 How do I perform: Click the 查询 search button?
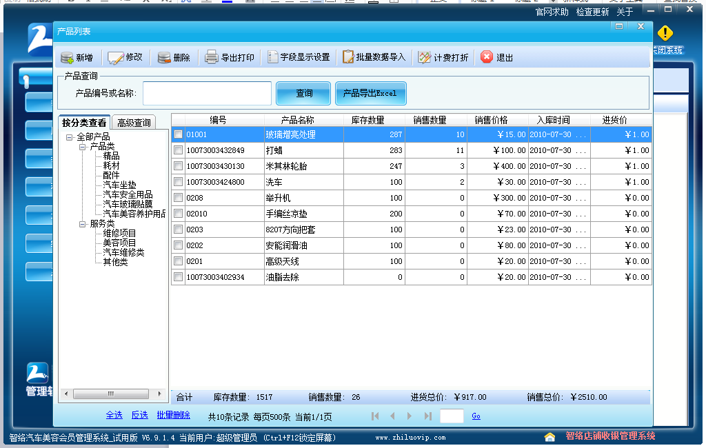coord(304,94)
